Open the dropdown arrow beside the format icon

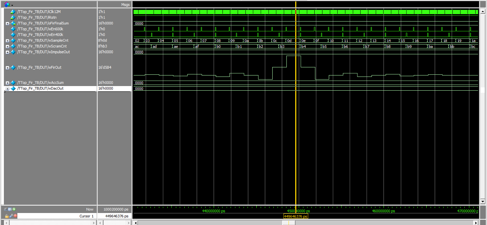tap(12, 5)
